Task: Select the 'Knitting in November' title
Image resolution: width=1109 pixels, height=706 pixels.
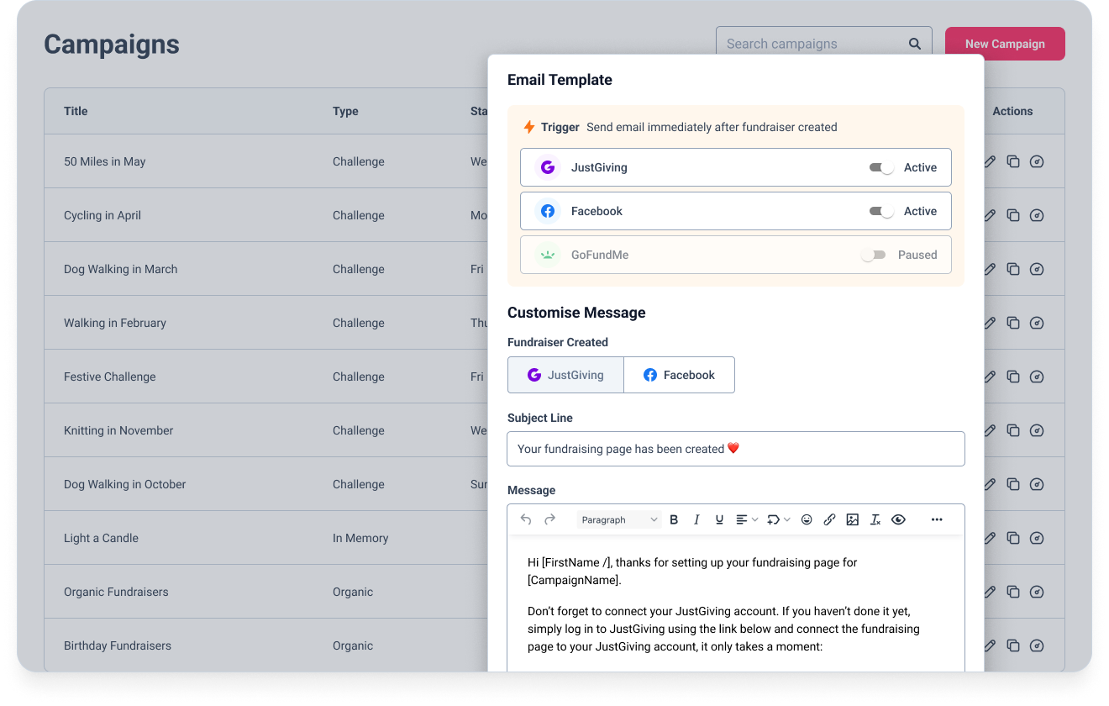Action: pos(118,430)
